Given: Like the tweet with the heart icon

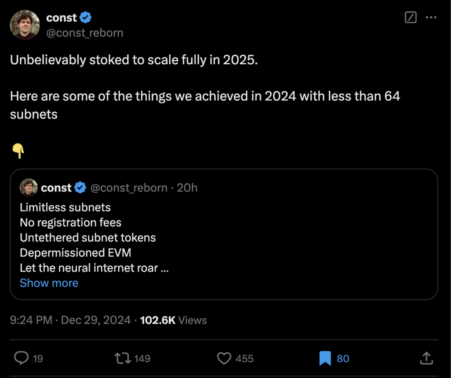Looking at the screenshot, I should click(x=224, y=358).
